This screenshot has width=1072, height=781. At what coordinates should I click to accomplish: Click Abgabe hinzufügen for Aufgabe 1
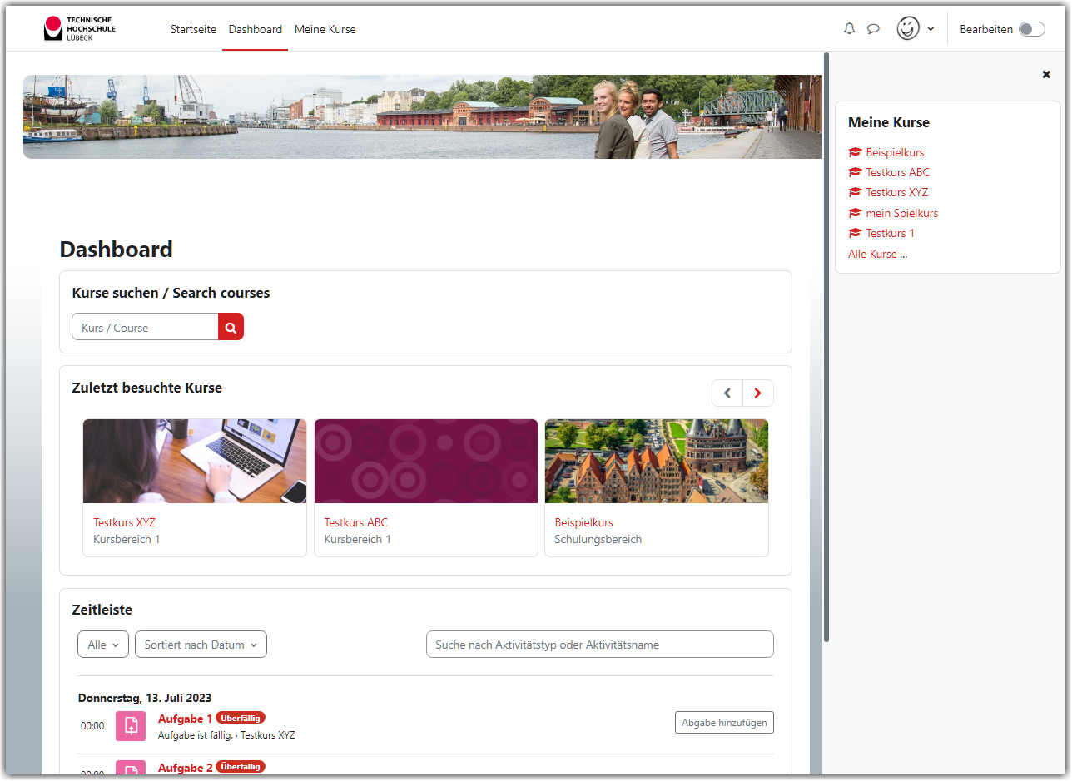point(724,723)
